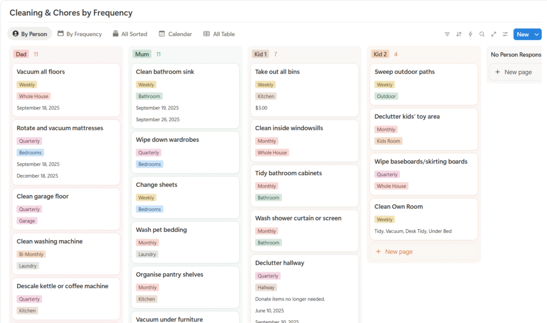Open the filter icon in the toolbar
This screenshot has height=323, width=547.
(x=447, y=34)
